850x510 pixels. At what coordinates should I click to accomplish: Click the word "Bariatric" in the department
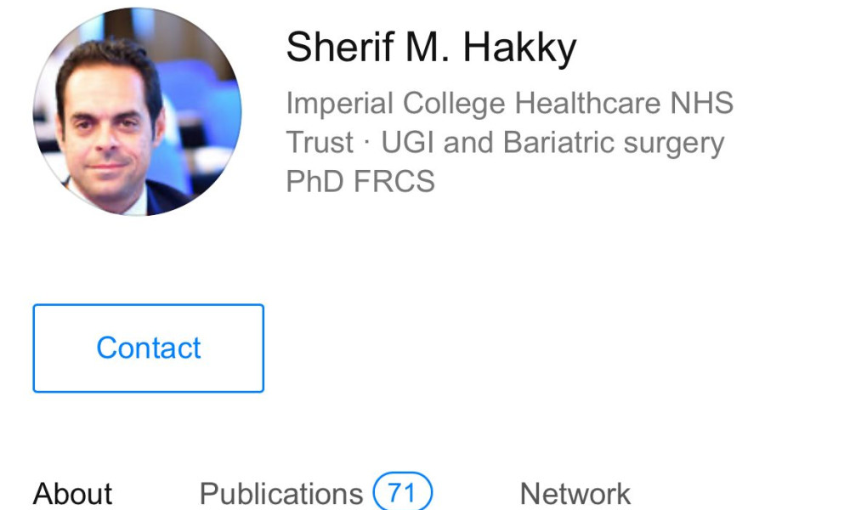(563, 143)
